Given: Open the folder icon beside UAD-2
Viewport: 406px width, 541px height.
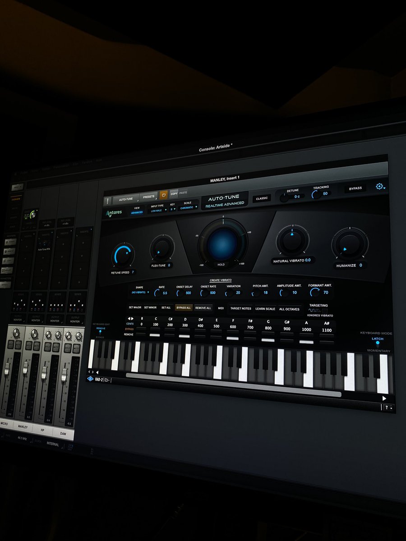Looking at the screenshot, I should [107, 380].
